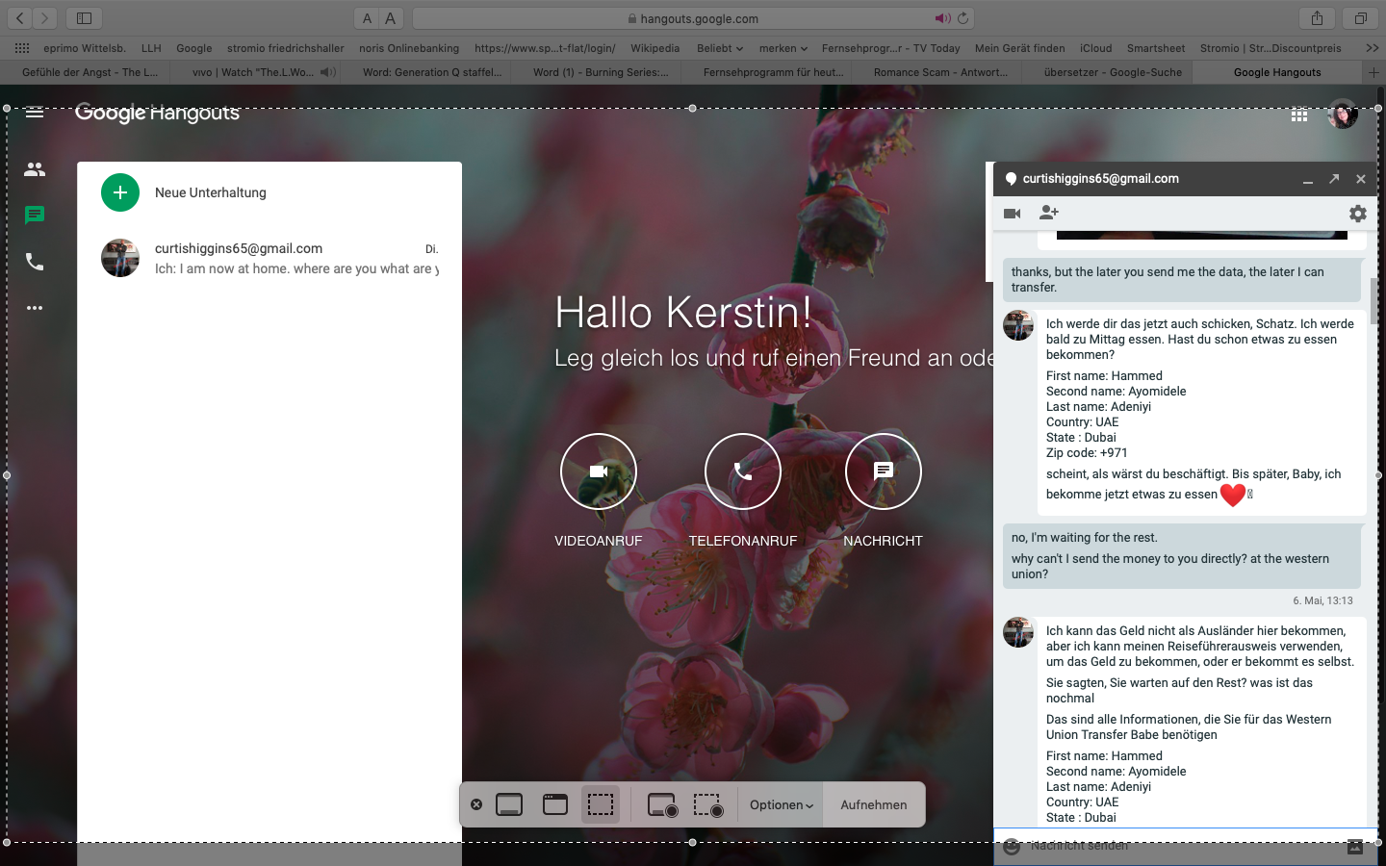Start a new conversation with green plus
Screen dimensions: 1386x866
point(120,192)
